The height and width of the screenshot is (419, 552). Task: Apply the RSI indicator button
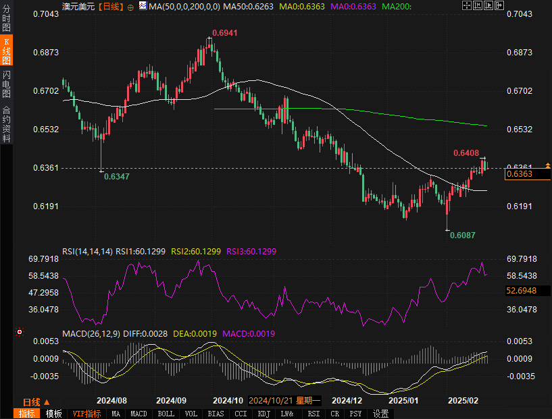(313, 414)
